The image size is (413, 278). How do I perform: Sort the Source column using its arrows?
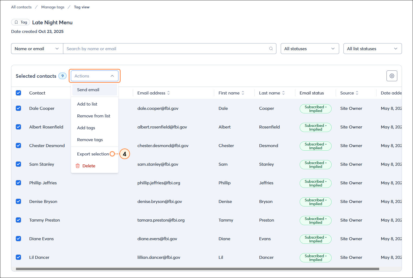coord(357,93)
